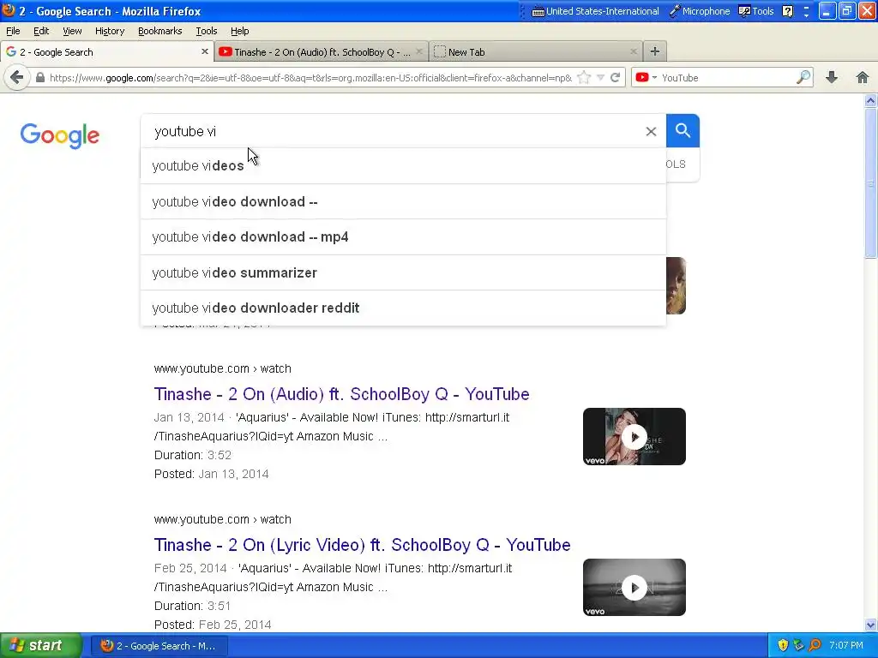This screenshot has height=658, width=878.
Task: Click the magnifier tray icon
Action: 815,645
